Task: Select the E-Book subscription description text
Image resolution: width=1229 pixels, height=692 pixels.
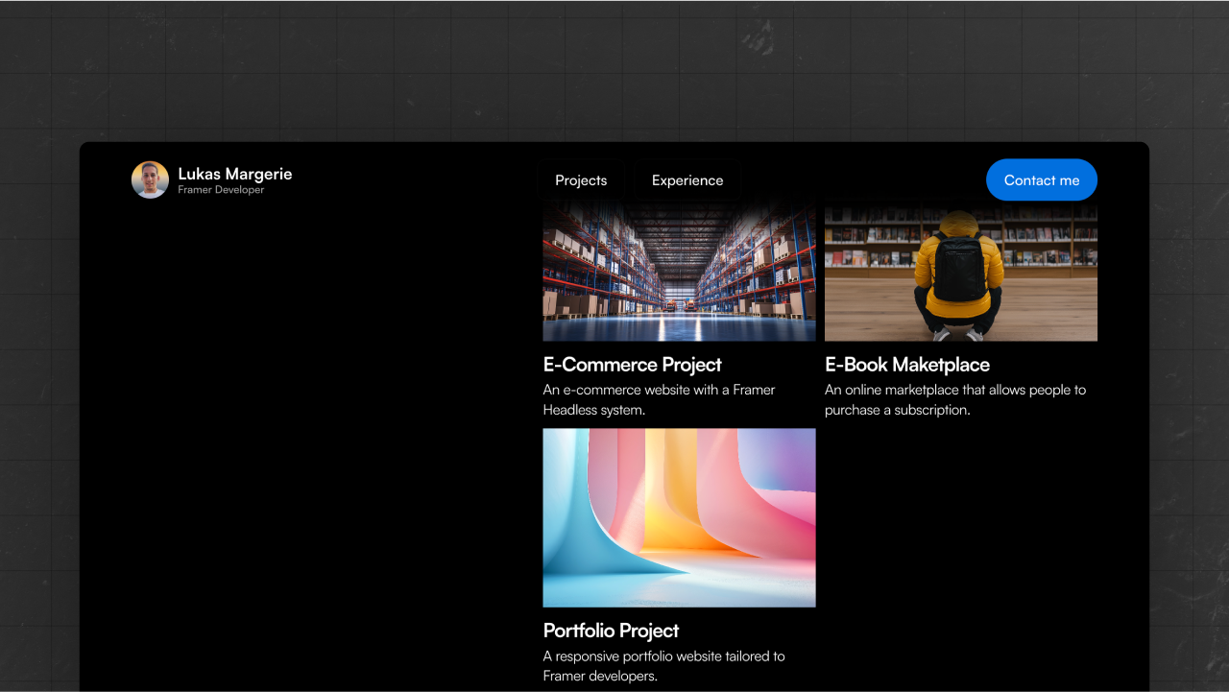Action: tap(954, 399)
